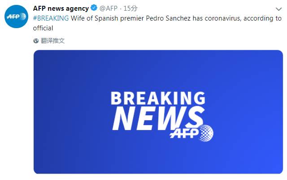Click the word BREAKING in the image
The width and height of the screenshot is (287, 180).
[x=157, y=98]
